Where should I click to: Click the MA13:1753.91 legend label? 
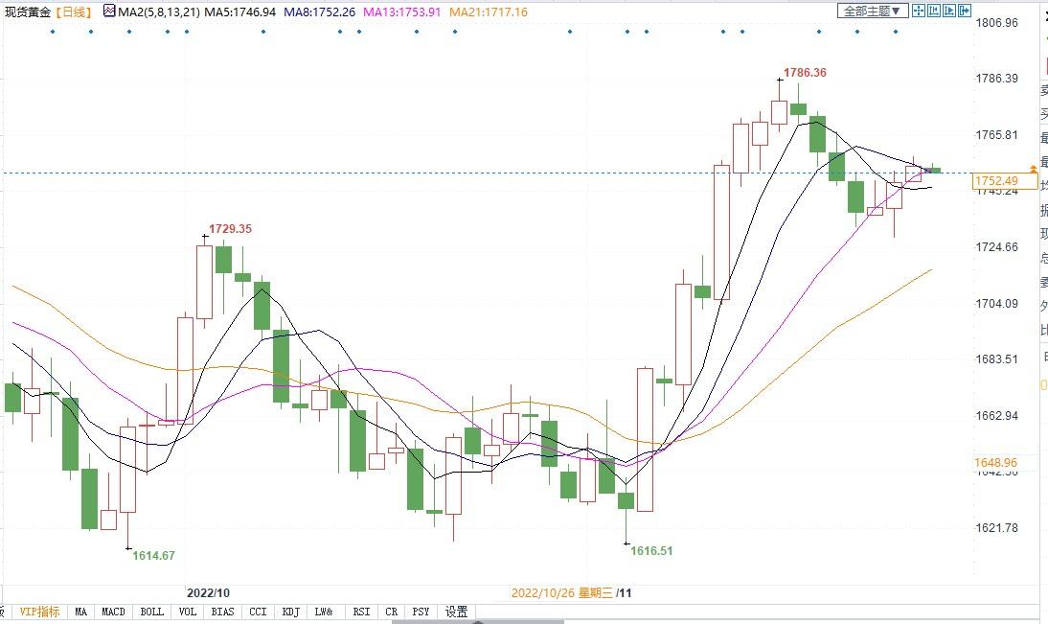[x=401, y=12]
